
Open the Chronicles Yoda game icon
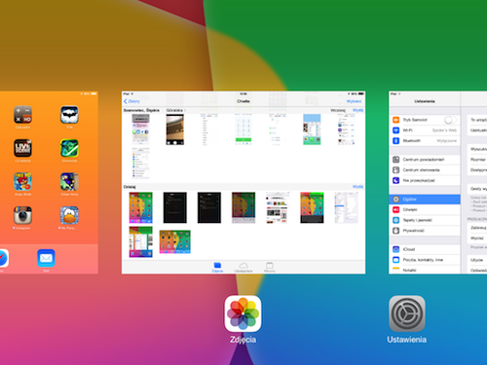[x=69, y=148]
